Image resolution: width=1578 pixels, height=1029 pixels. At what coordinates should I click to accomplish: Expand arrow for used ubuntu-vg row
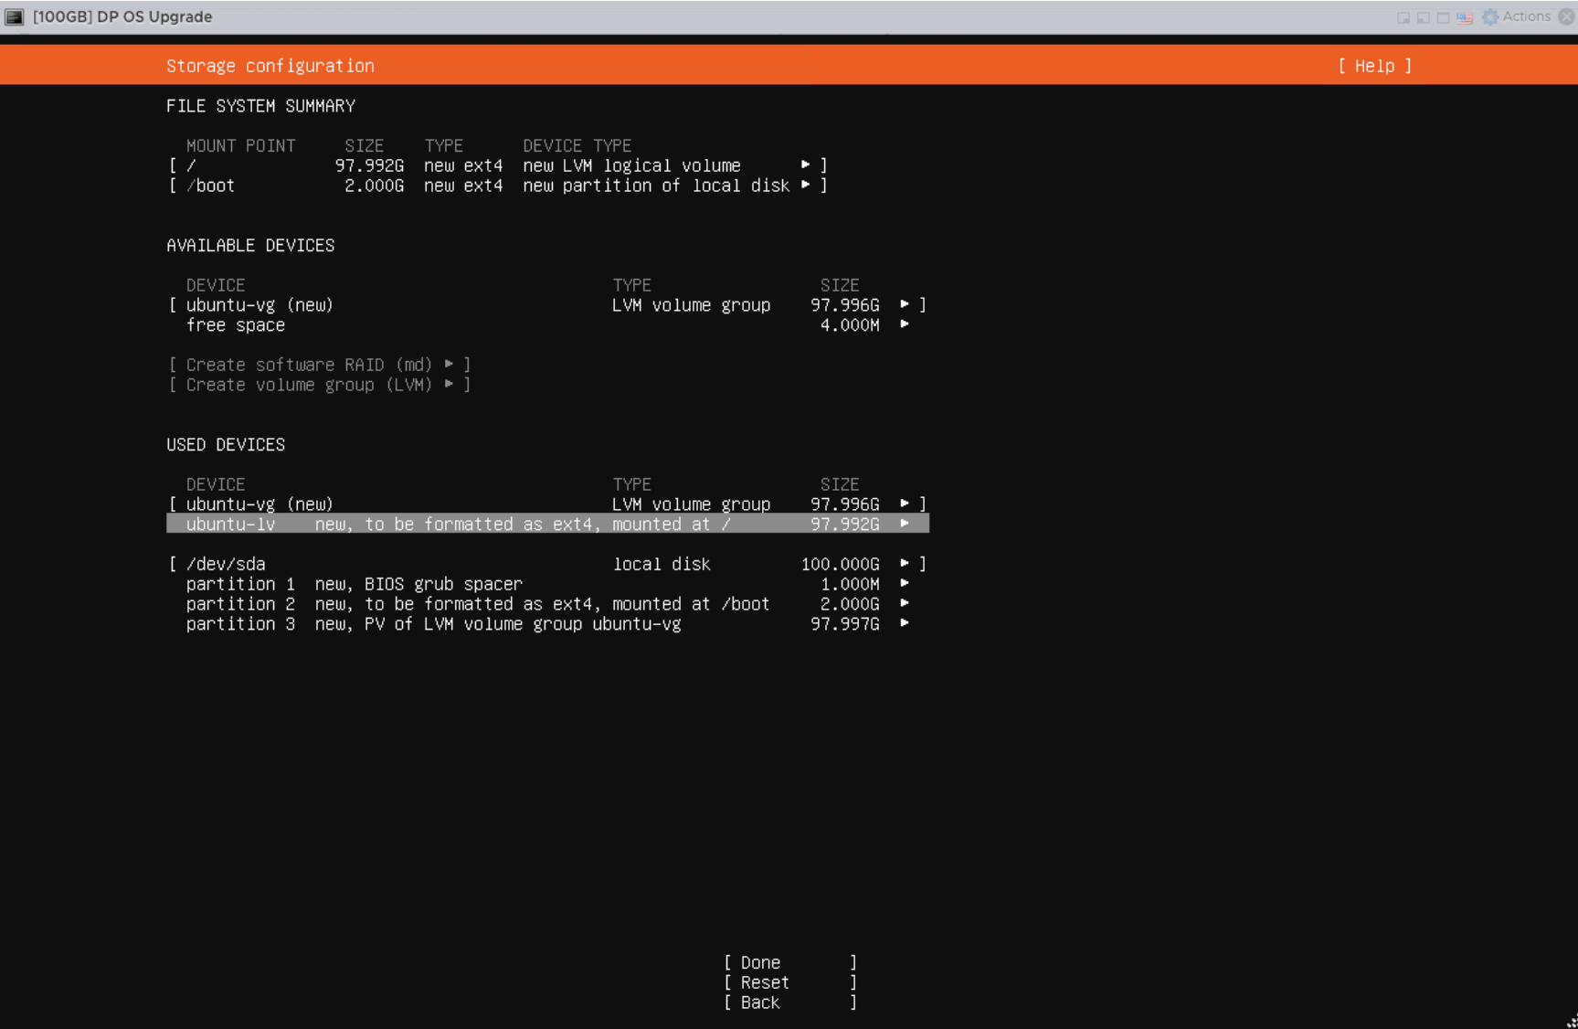tap(905, 504)
